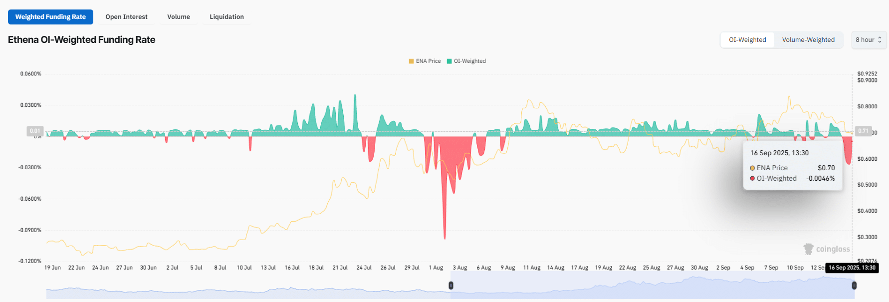Open the Volume tab
This screenshot has width=889, height=302.
click(x=179, y=17)
